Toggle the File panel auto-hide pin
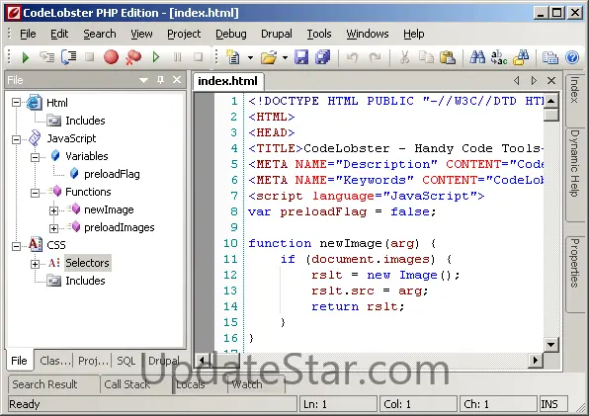 160,80
